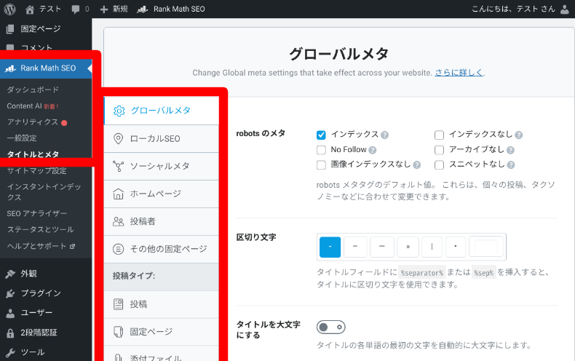
Task: Open the comments bubble icon in admin bar
Action: [76, 9]
